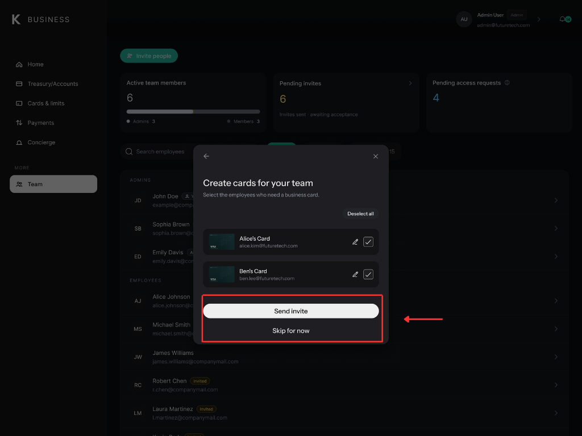
Task: Click the Pending access requests count 4
Action: (x=436, y=98)
